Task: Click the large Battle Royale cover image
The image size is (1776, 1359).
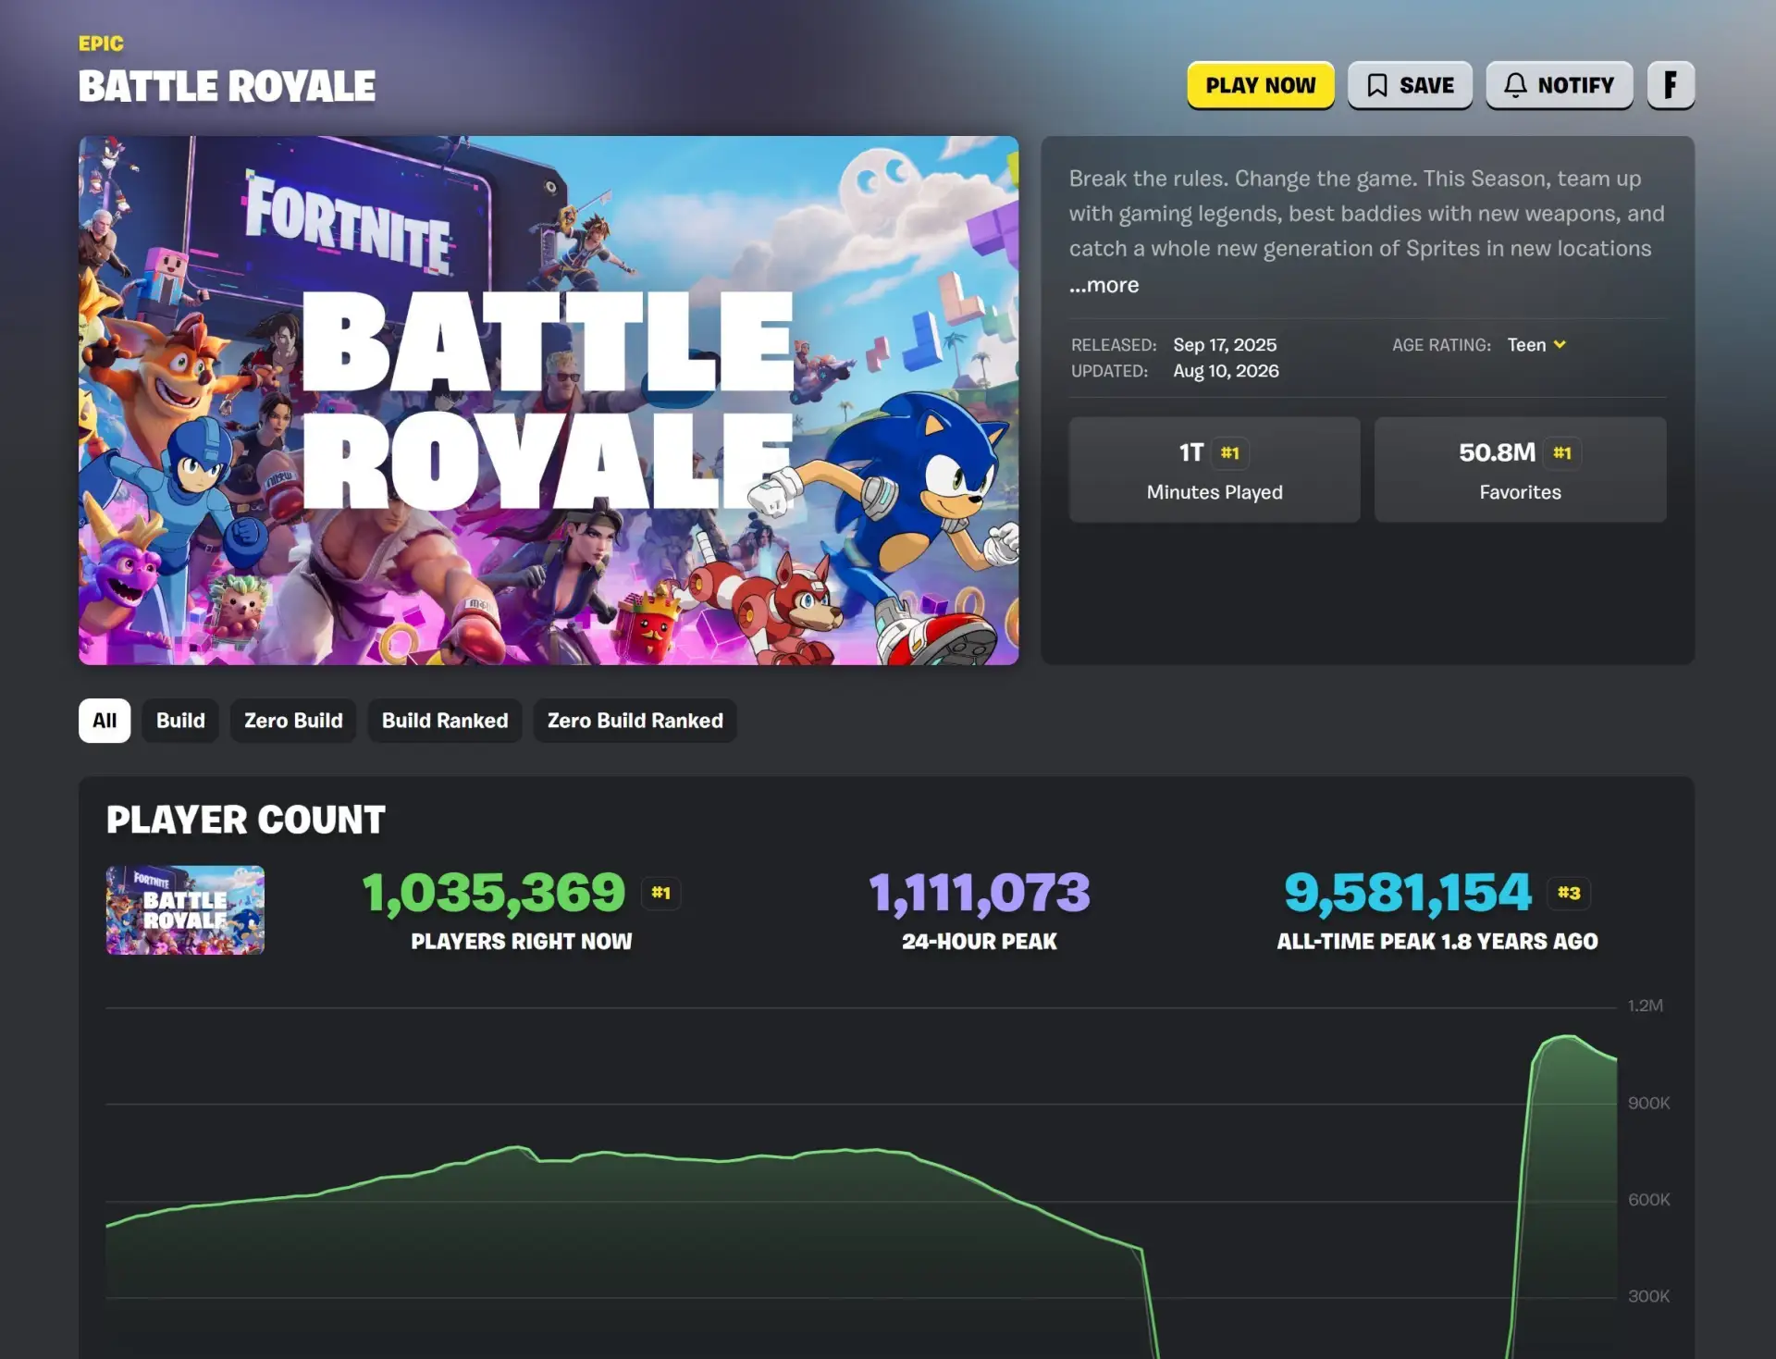Action: point(549,401)
